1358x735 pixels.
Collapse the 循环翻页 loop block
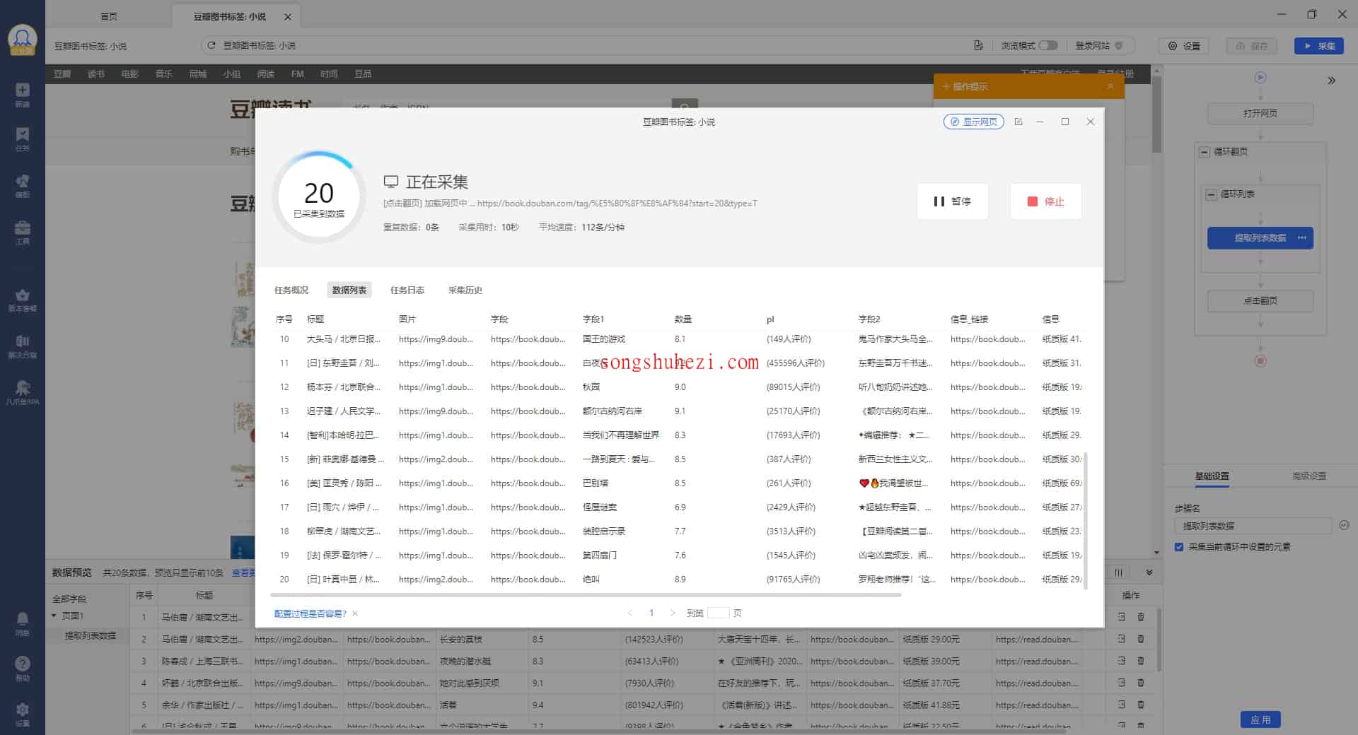click(1205, 152)
